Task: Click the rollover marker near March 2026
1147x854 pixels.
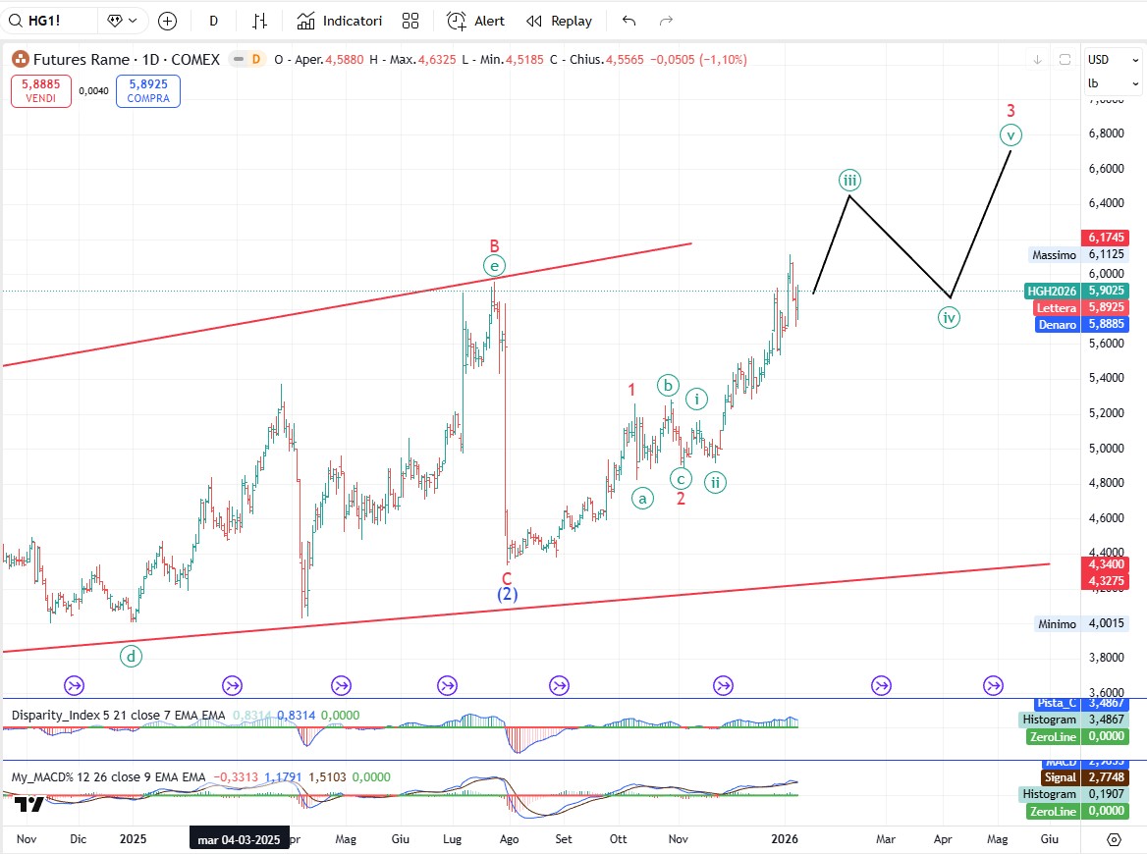Action: pos(882,685)
